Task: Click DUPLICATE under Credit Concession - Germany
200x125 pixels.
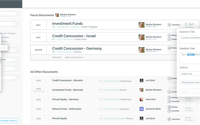Action: pos(57,57)
